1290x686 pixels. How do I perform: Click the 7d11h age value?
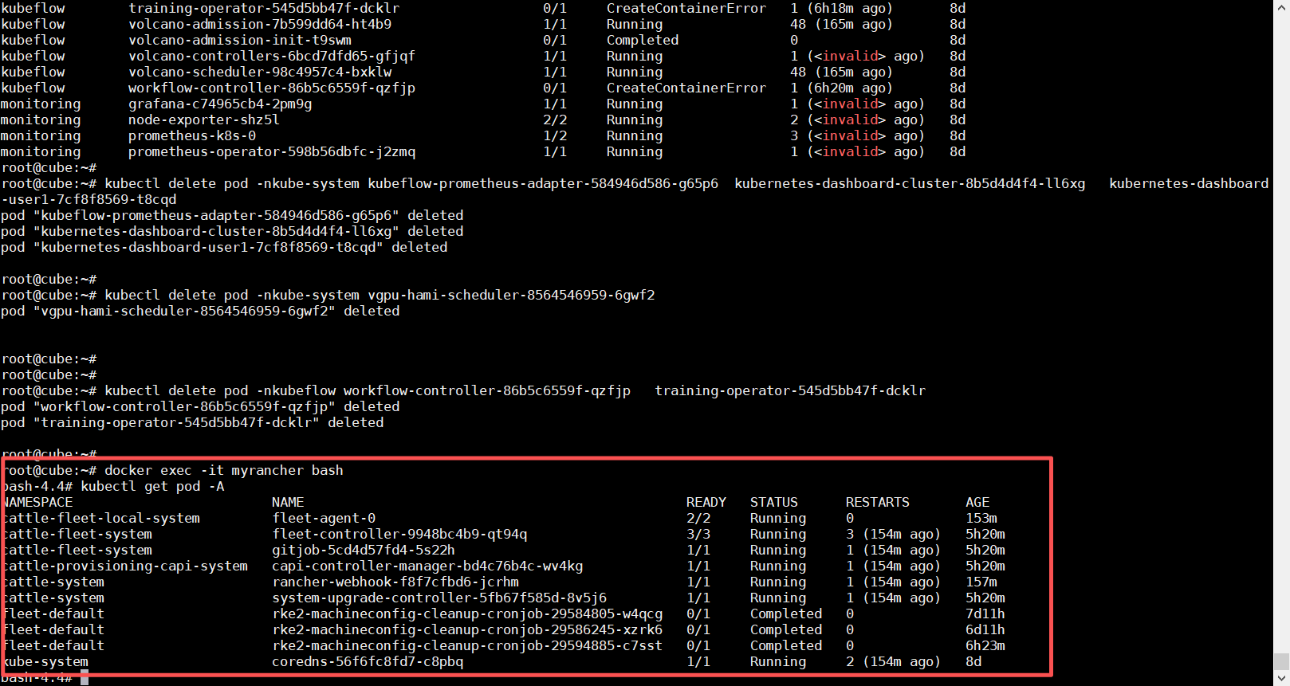[x=985, y=613]
